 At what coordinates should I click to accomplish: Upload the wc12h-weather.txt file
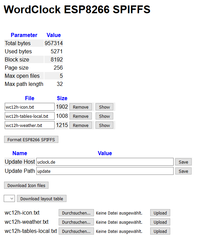coord(160,222)
